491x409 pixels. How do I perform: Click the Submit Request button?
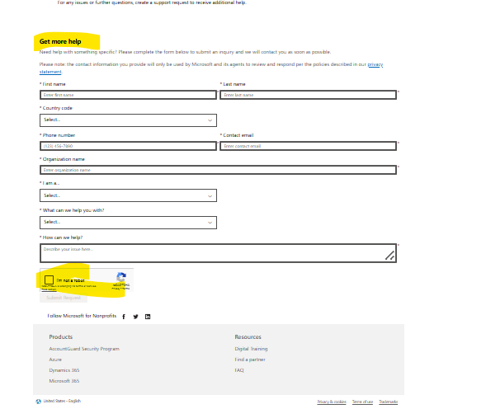64,298
